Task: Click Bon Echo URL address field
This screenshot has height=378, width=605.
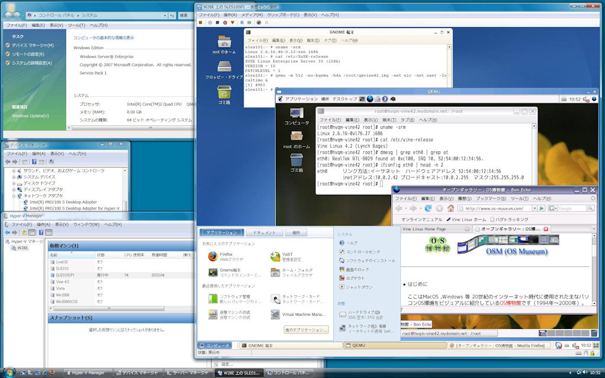Action: click(x=495, y=208)
